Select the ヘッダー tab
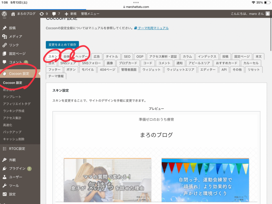This screenshot has height=204, width=272. pyautogui.click(x=81, y=57)
